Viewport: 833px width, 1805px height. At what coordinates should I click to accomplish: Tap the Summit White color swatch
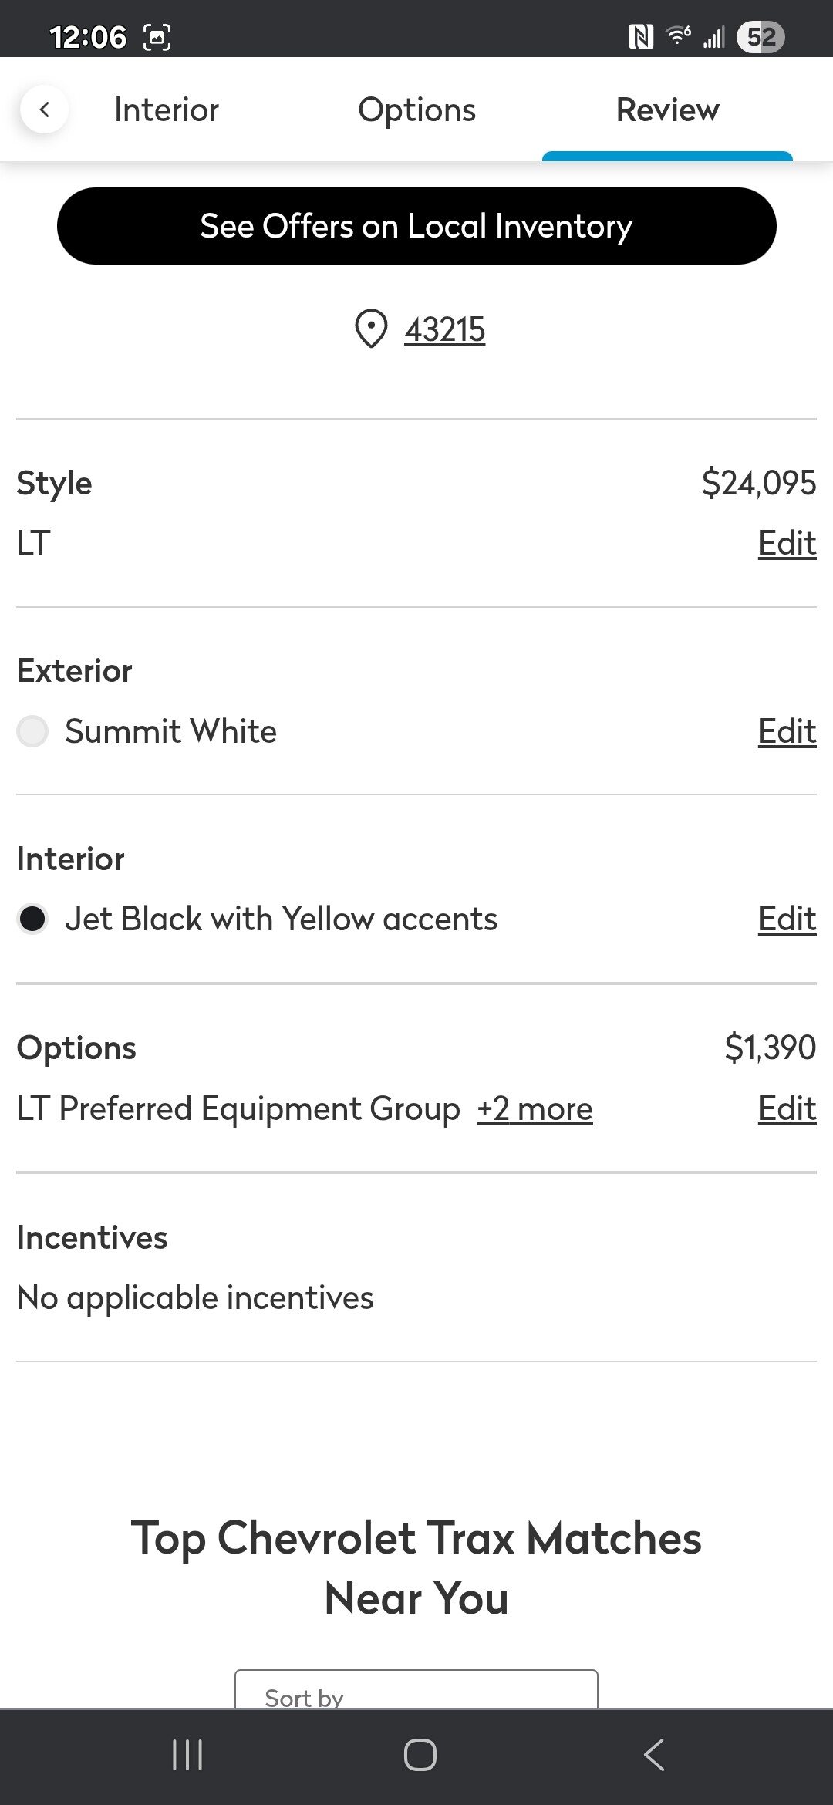click(x=32, y=731)
